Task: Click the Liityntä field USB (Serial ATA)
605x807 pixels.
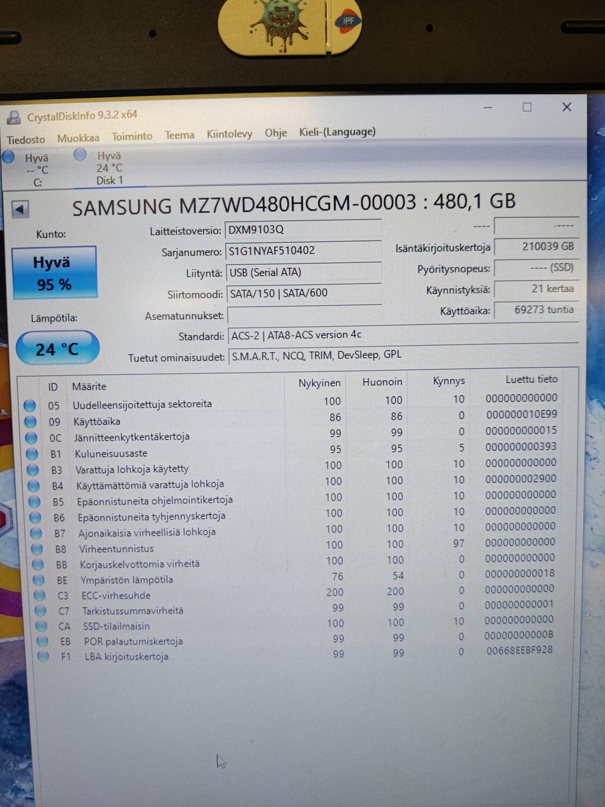Action: tap(304, 272)
